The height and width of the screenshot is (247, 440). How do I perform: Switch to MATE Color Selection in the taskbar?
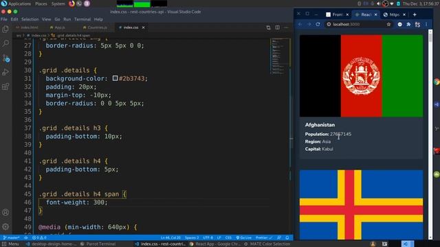[x=267, y=244]
